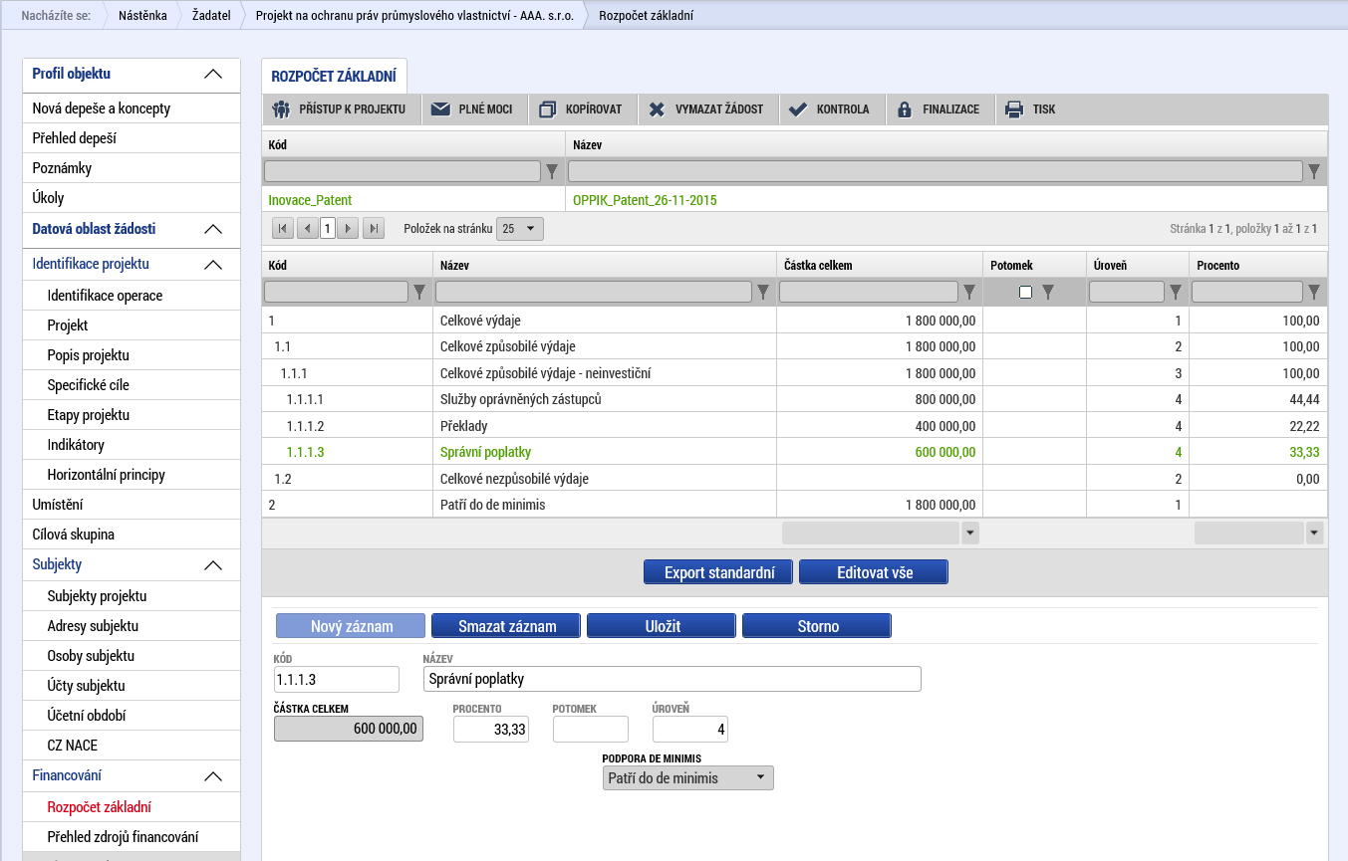Viewport: 1348px width, 861px height.
Task: Open the footer dropdown under Částka celkem
Action: pyautogui.click(x=970, y=534)
